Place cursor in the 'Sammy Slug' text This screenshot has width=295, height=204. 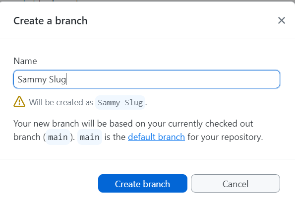click(42, 79)
